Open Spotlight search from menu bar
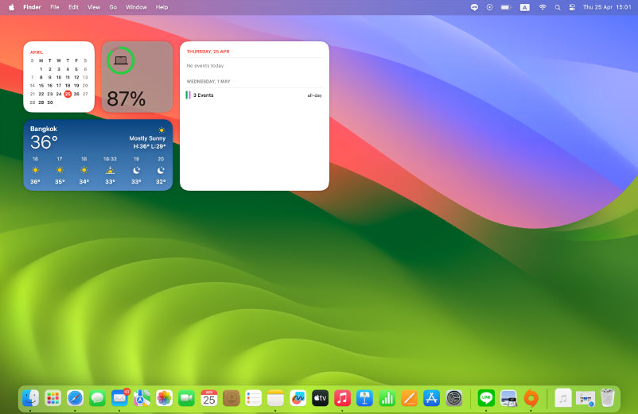Screen dimensions: 638x414 pos(558,7)
